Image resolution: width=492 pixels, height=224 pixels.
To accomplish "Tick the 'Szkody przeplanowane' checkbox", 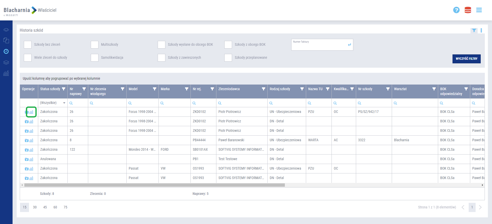I will pos(228,58).
